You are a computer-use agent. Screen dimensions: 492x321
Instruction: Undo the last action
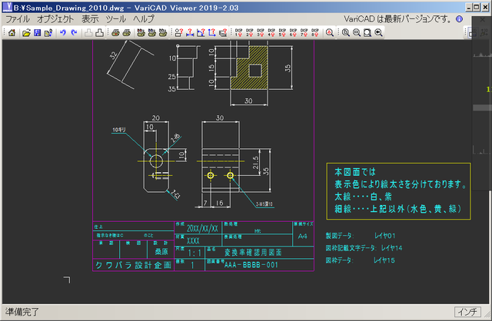pyautogui.click(x=63, y=32)
